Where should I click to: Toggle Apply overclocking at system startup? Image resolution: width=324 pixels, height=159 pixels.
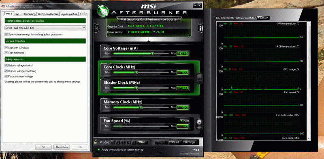coord(121,150)
